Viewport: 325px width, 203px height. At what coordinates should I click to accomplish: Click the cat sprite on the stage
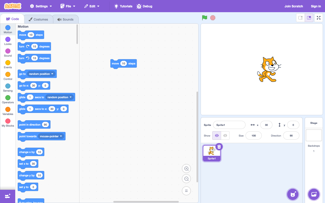point(269,69)
